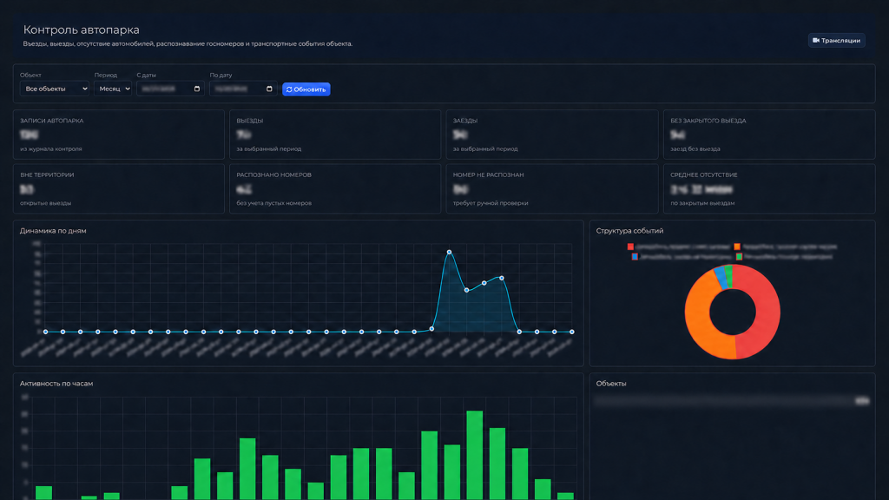Focus the С даты date field
889x500 pixels.
click(x=170, y=89)
